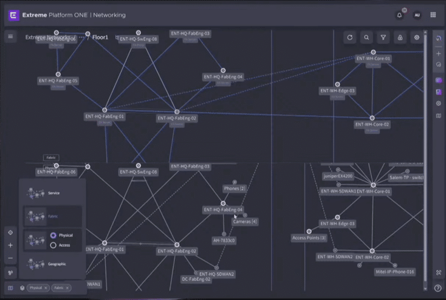The height and width of the screenshot is (300, 446).
Task: Click the settings gear in right sidebar
Action: tap(439, 104)
